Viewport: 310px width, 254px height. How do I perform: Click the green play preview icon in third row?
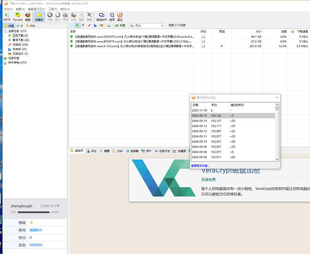coord(222,46)
